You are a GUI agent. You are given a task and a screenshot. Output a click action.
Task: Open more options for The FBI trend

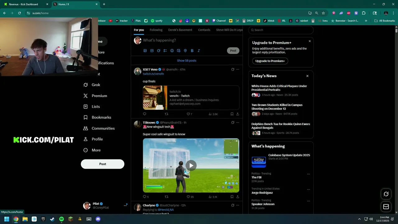(x=308, y=174)
